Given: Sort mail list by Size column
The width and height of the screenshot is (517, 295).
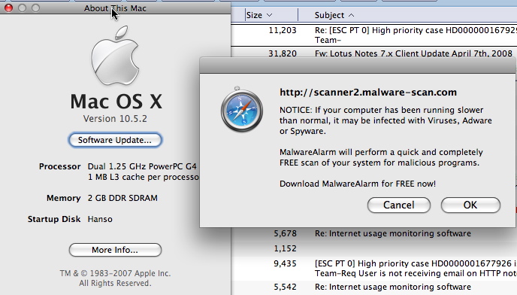Looking at the screenshot, I should click(x=259, y=15).
